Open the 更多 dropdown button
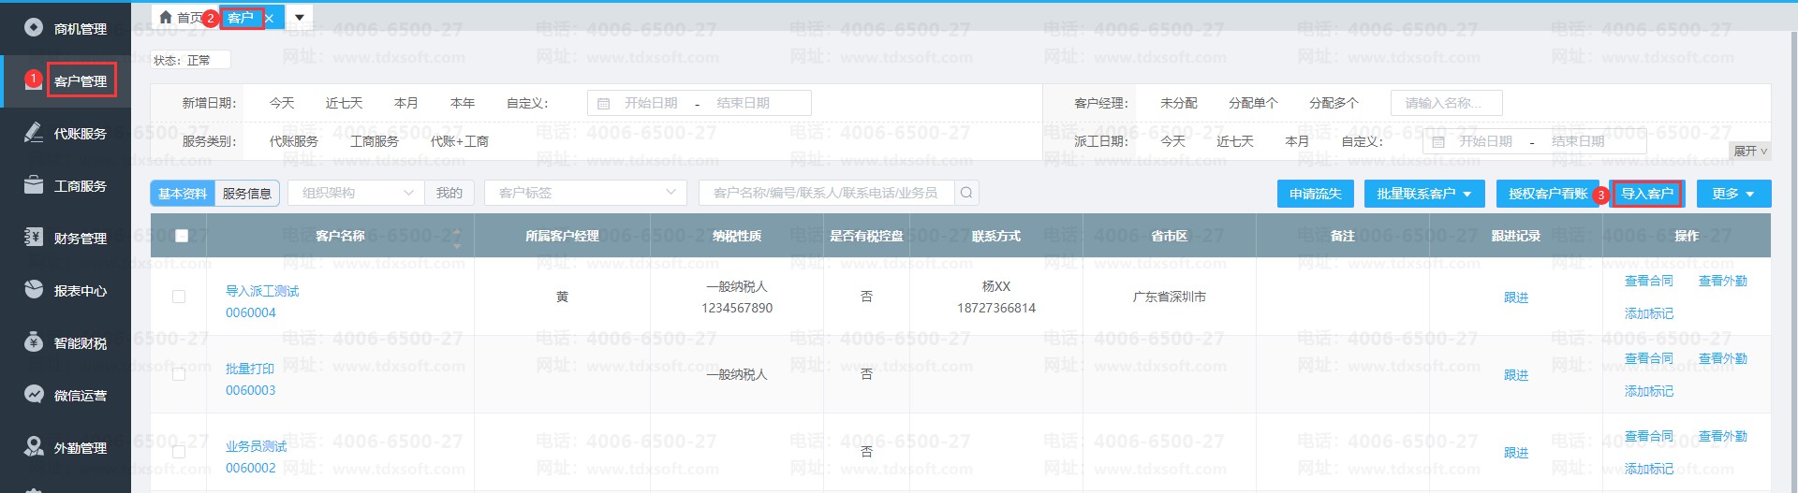The height and width of the screenshot is (493, 1798). (1733, 194)
